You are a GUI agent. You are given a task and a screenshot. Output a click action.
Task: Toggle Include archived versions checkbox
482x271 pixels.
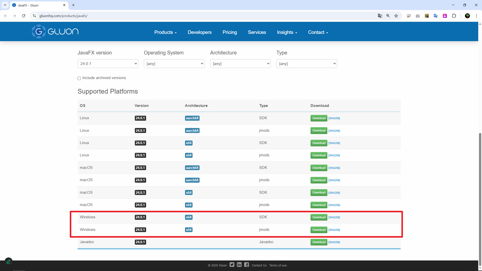79,78
